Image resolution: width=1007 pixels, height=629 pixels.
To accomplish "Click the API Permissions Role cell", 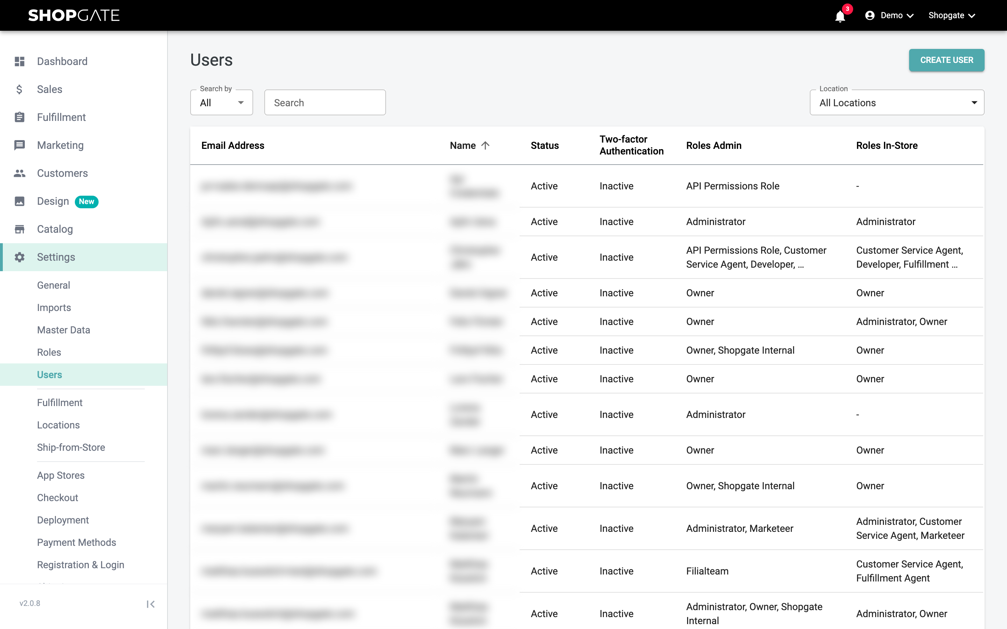I will pyautogui.click(x=733, y=186).
